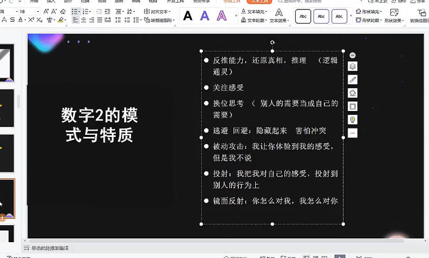Center align the selected text
This screenshot has height=258, width=429.
coord(83,20)
